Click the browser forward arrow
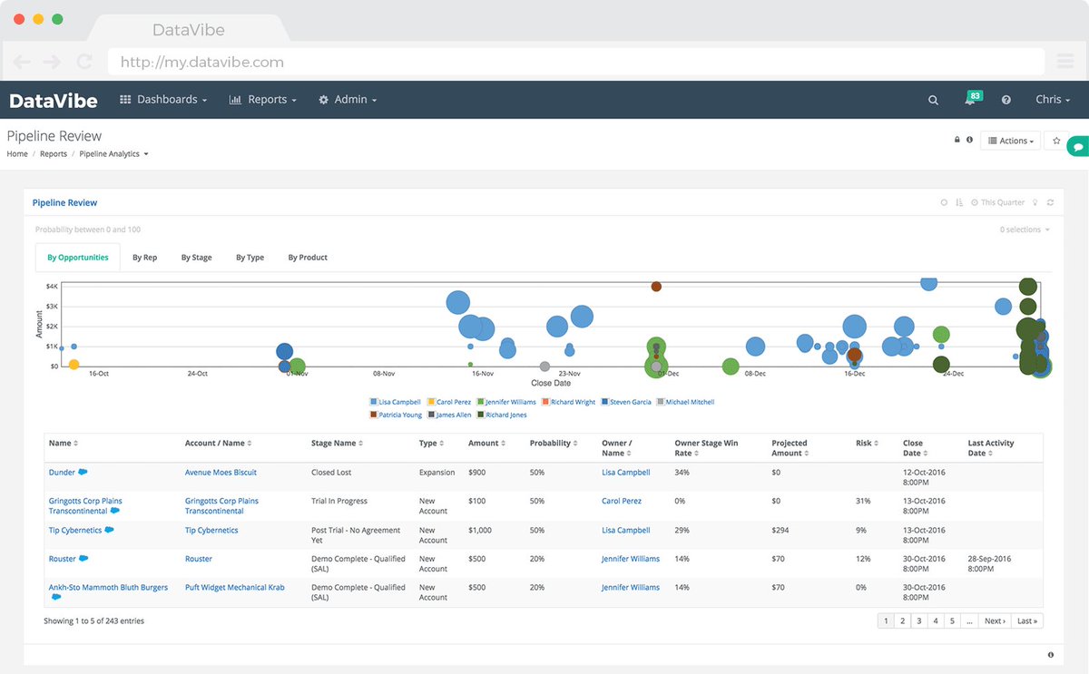 [x=52, y=63]
